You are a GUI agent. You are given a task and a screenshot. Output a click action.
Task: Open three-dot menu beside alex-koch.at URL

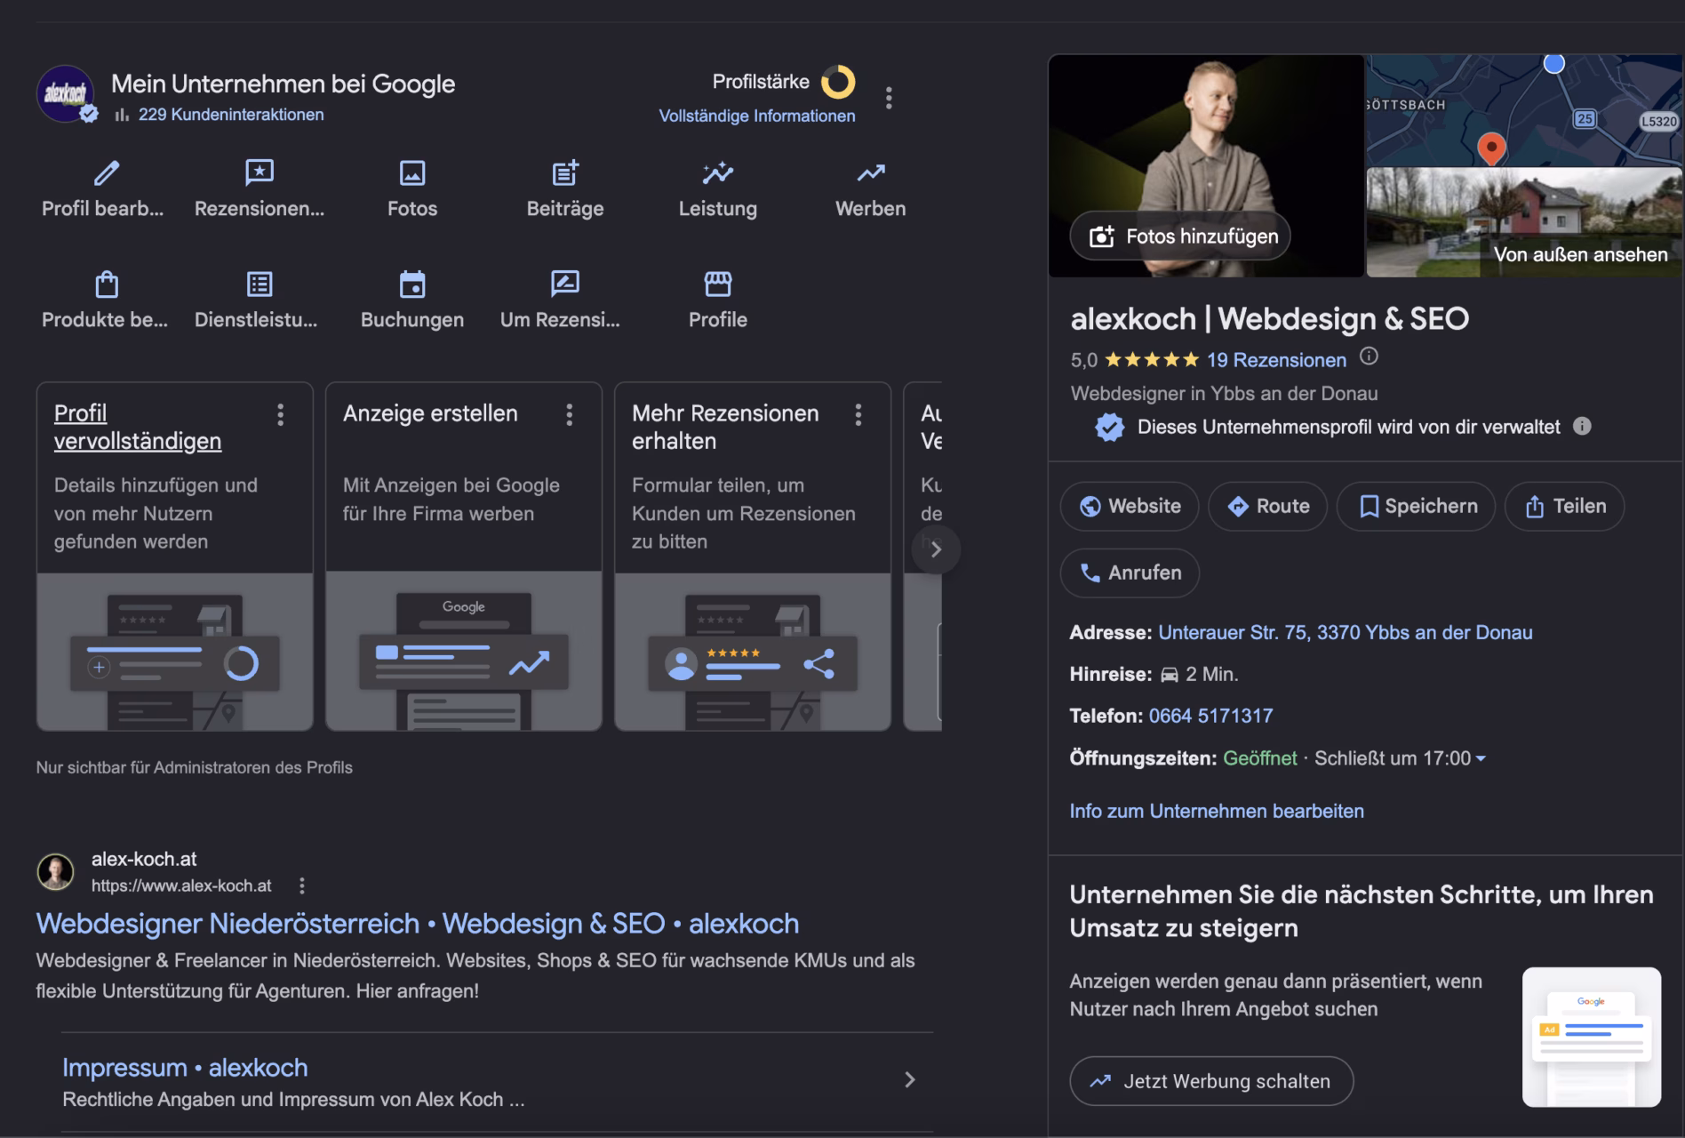302,886
